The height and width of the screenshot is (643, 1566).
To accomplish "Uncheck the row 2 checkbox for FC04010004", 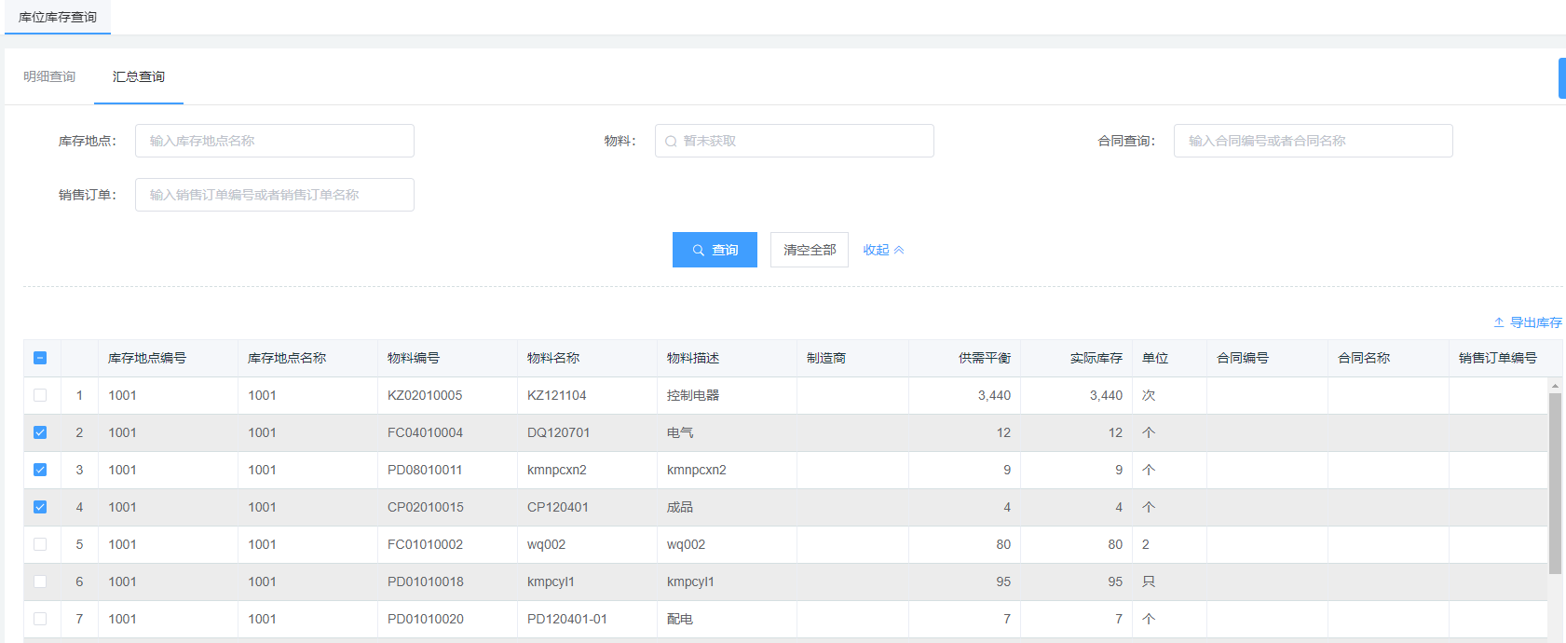I will 40,432.
